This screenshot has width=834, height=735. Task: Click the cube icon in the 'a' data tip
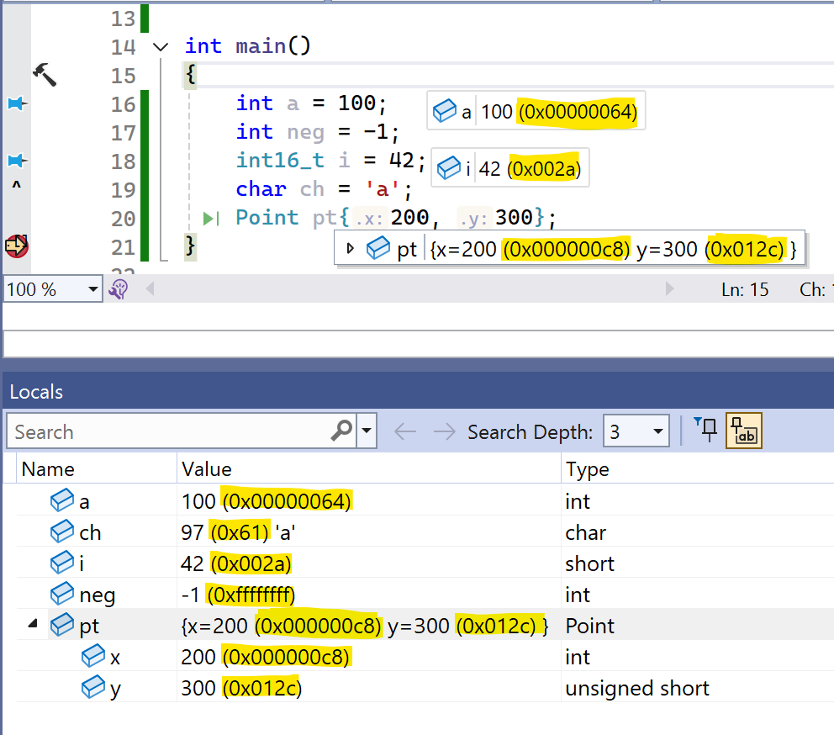(445, 111)
